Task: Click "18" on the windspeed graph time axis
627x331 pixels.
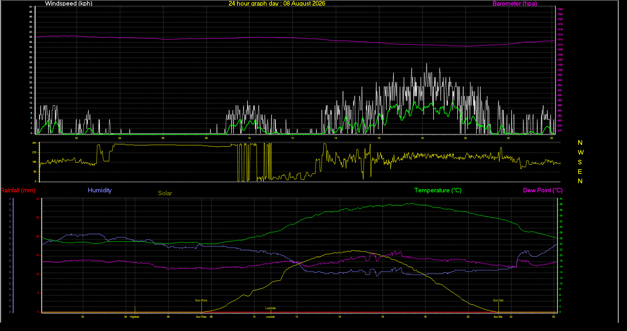Action: [x=422, y=138]
